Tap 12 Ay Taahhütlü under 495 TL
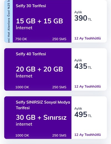Image resolution: width=111 pixels, height=144 pixels. (87, 135)
